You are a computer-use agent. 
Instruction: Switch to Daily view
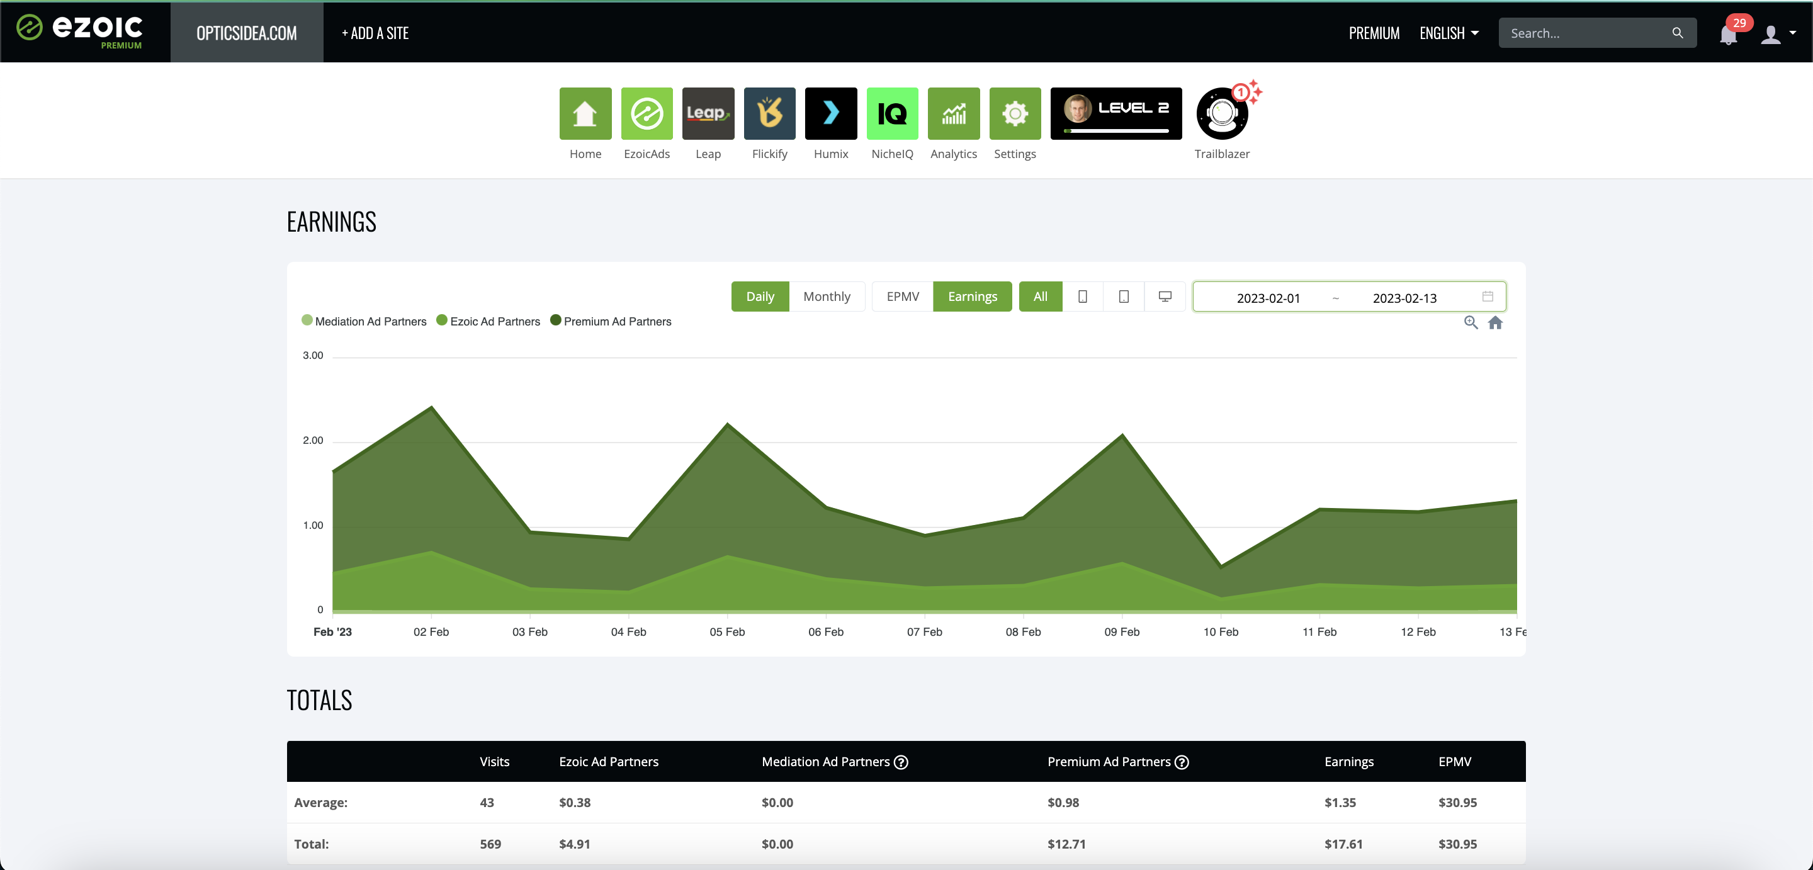(760, 297)
